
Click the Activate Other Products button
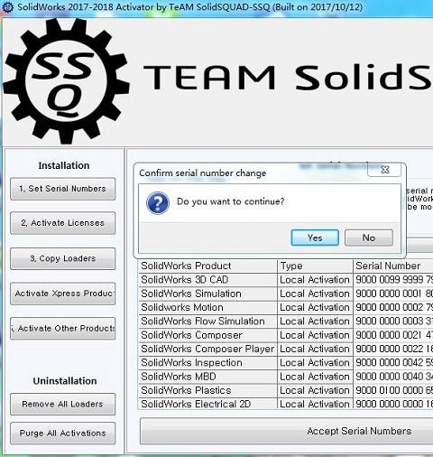pyautogui.click(x=62, y=329)
